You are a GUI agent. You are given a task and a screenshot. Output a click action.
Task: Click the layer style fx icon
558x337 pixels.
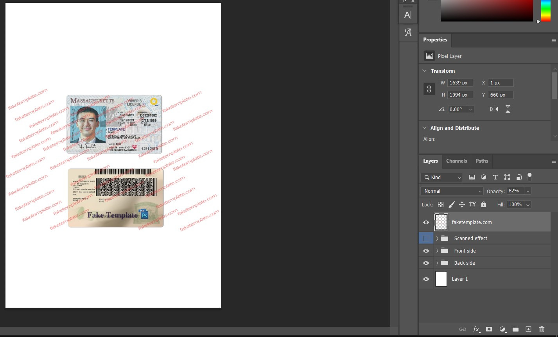click(476, 329)
